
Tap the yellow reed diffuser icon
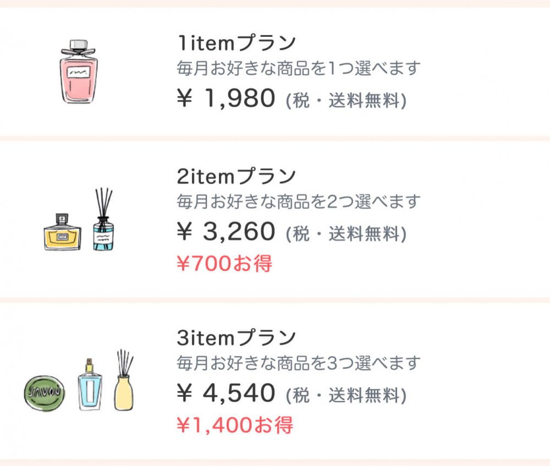point(124,381)
